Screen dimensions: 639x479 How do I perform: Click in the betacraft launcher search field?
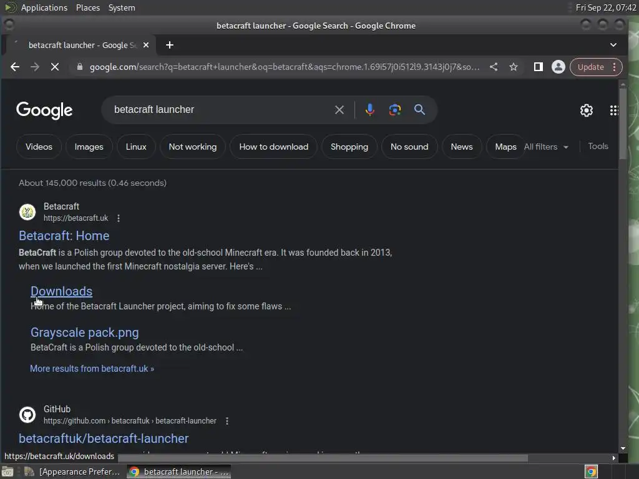point(220,110)
